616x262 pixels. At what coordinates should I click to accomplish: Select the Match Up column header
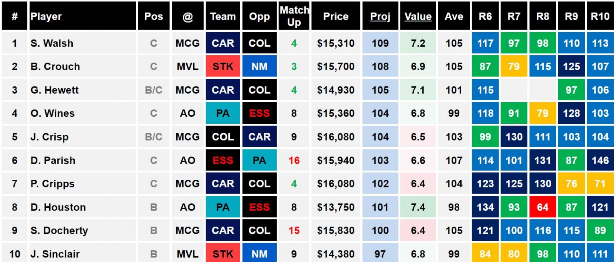pos(294,16)
